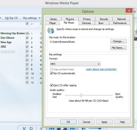Toggle shuffle in the player controls
This screenshot has height=130, width=137.
tap(24, 128)
